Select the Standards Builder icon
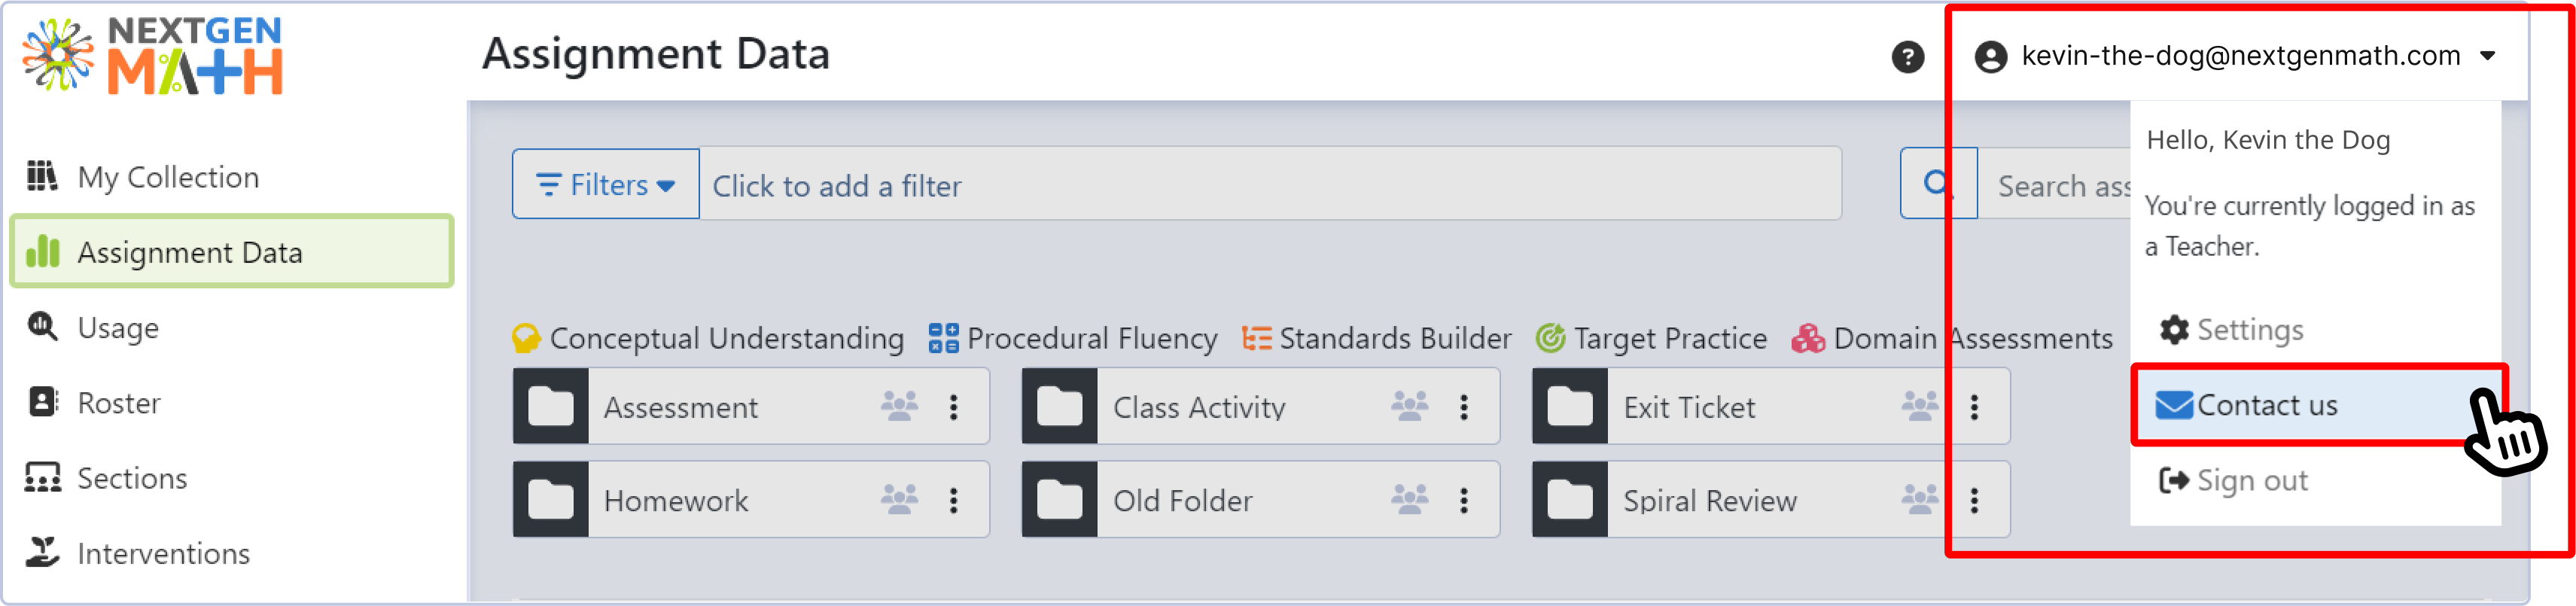The image size is (2576, 606). [x=1259, y=338]
